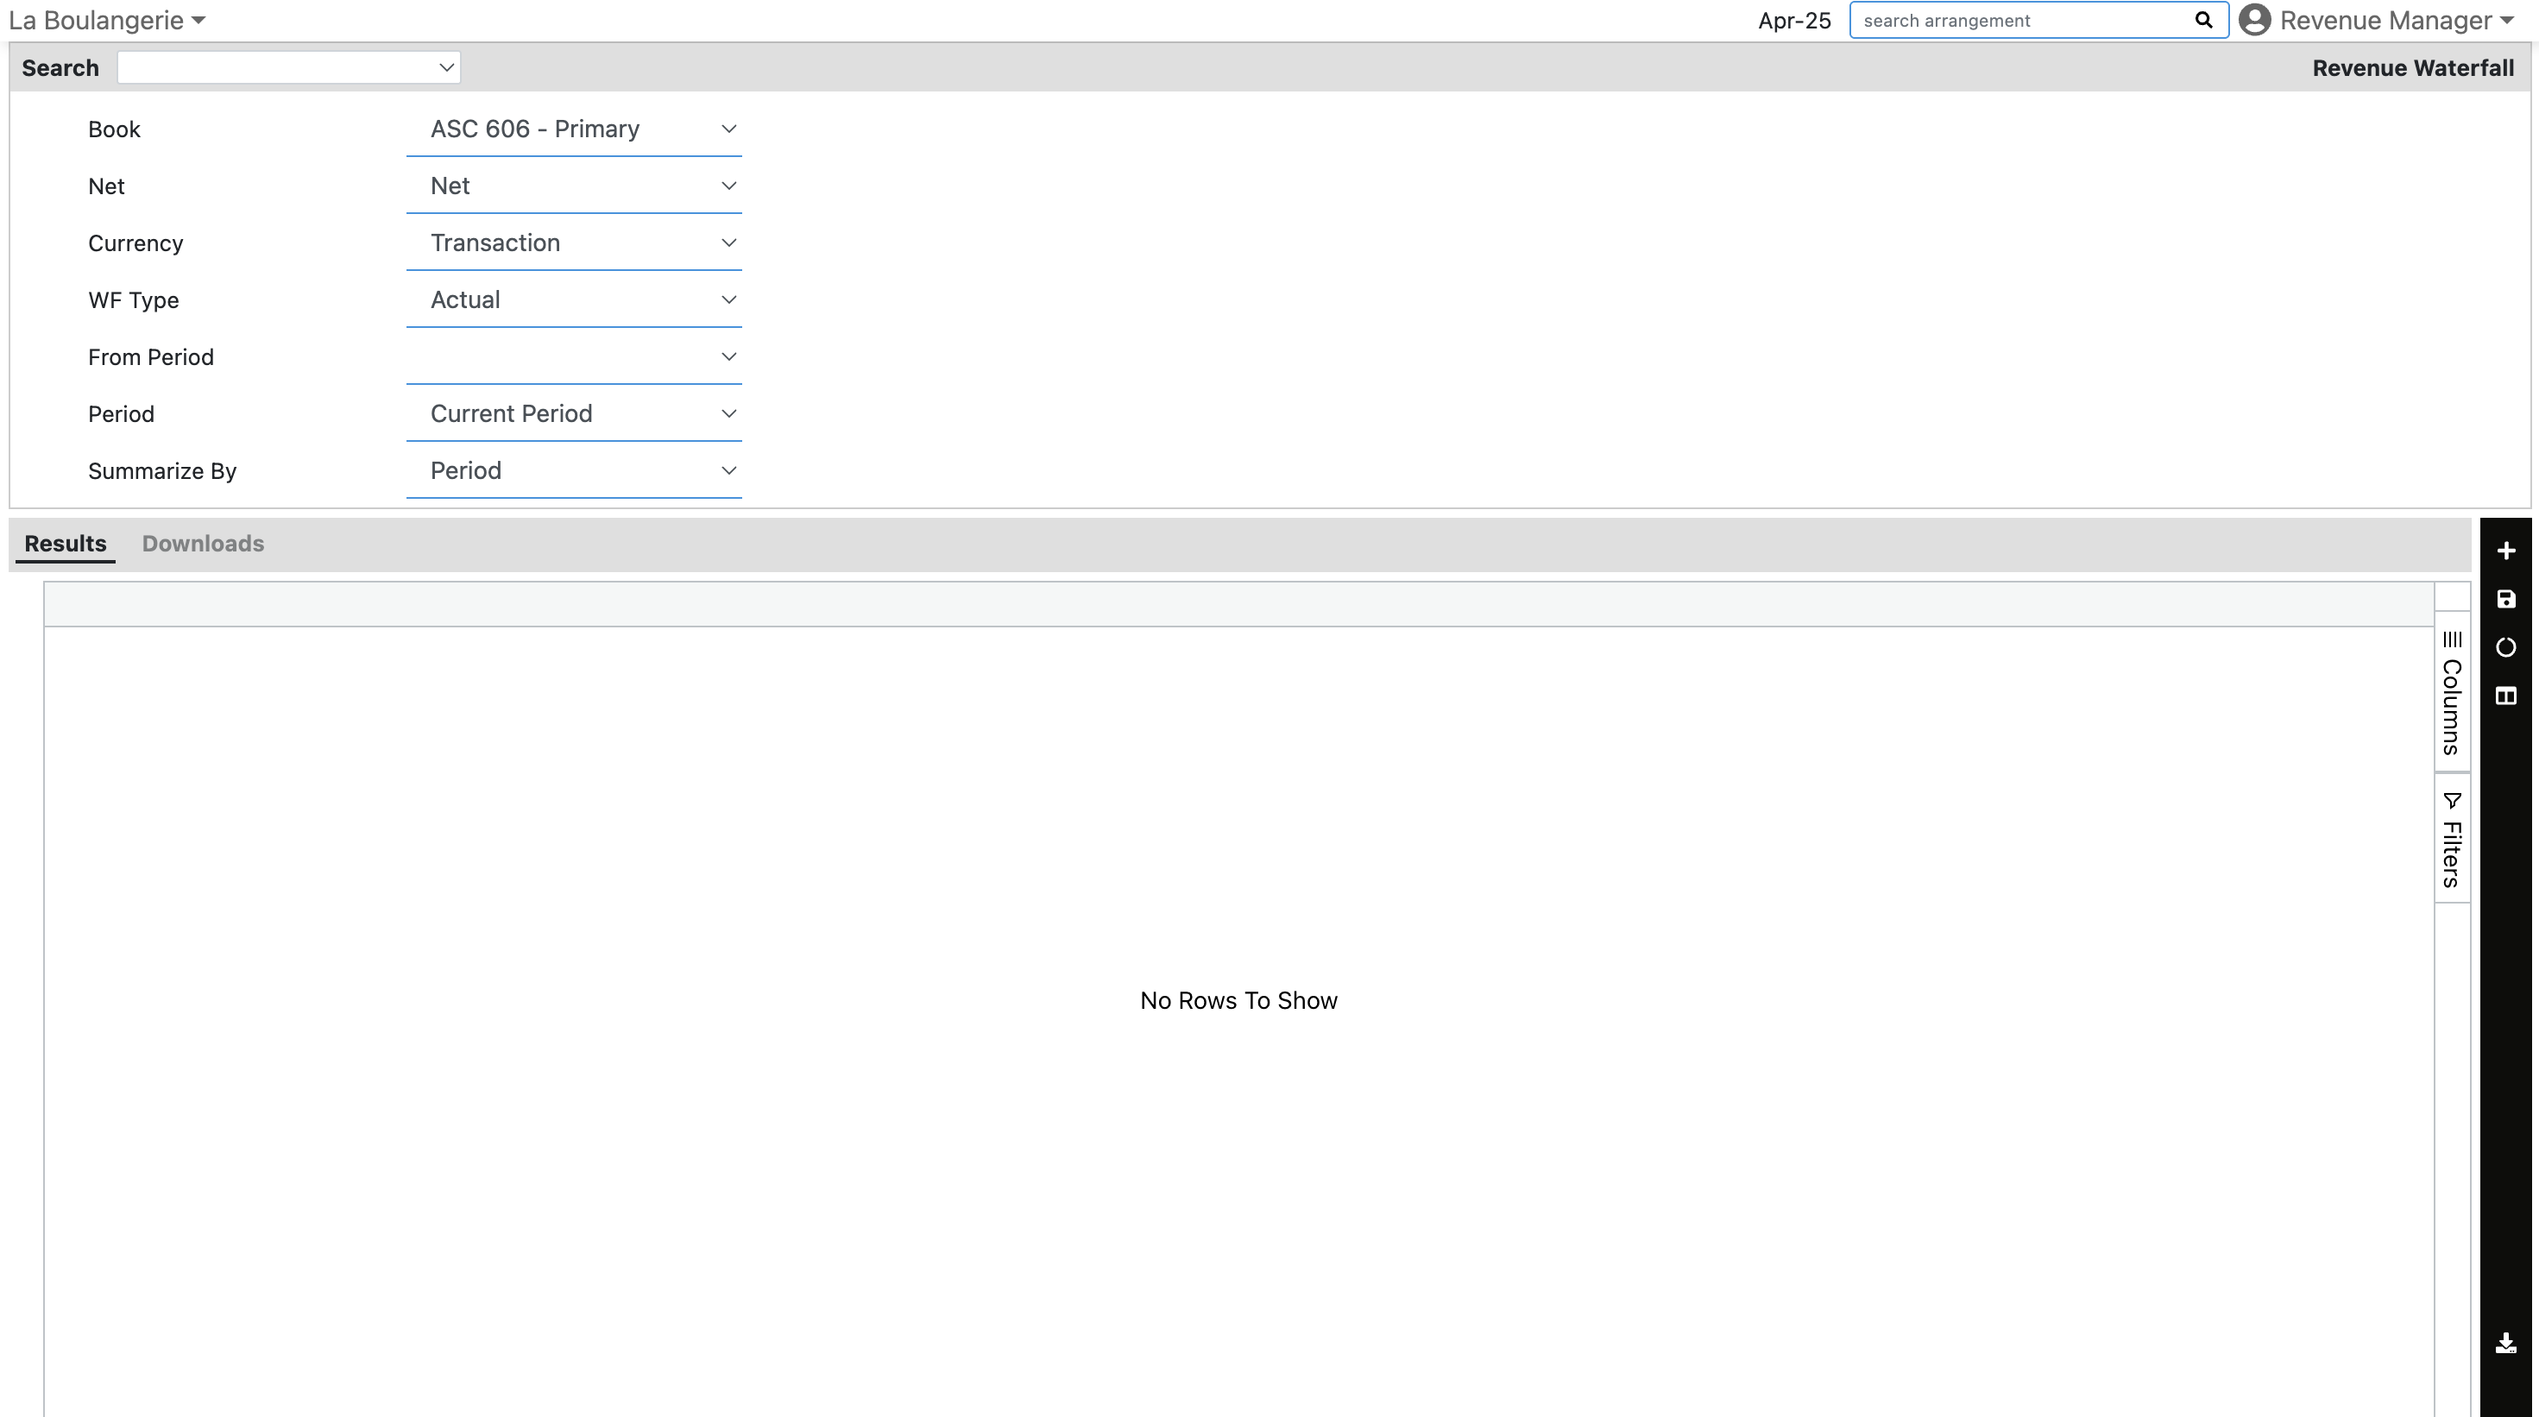2539x1417 pixels.
Task: Select the Results tab
Action: (65, 544)
